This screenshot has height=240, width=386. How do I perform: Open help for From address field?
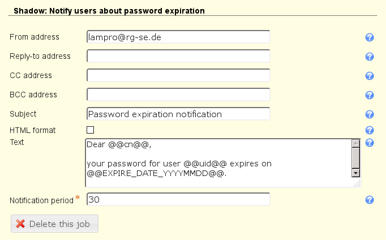pos(370,37)
